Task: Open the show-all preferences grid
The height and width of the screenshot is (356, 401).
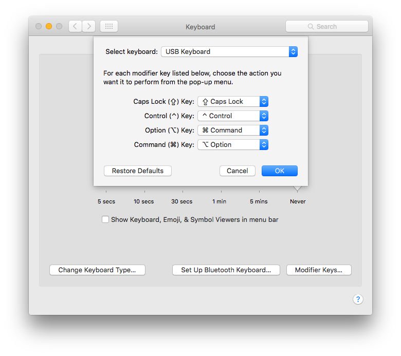Action: pos(108,26)
